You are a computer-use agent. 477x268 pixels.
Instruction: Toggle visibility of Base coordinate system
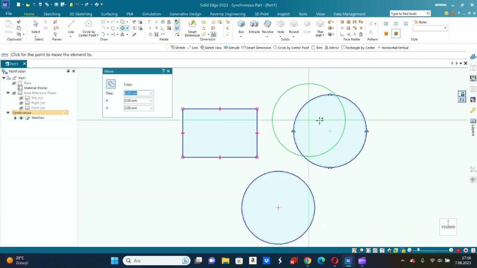[x=14, y=83]
